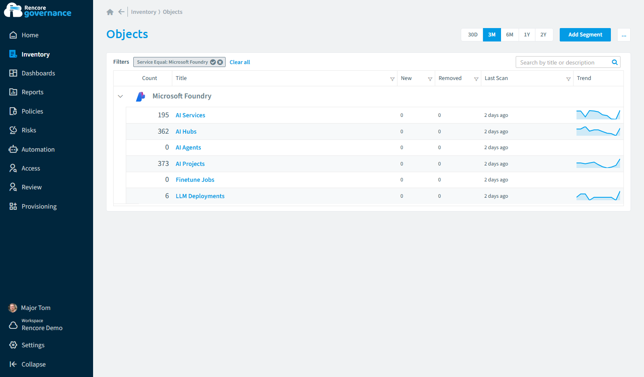Open the Title column filter
This screenshot has width=644, height=377.
(392, 79)
